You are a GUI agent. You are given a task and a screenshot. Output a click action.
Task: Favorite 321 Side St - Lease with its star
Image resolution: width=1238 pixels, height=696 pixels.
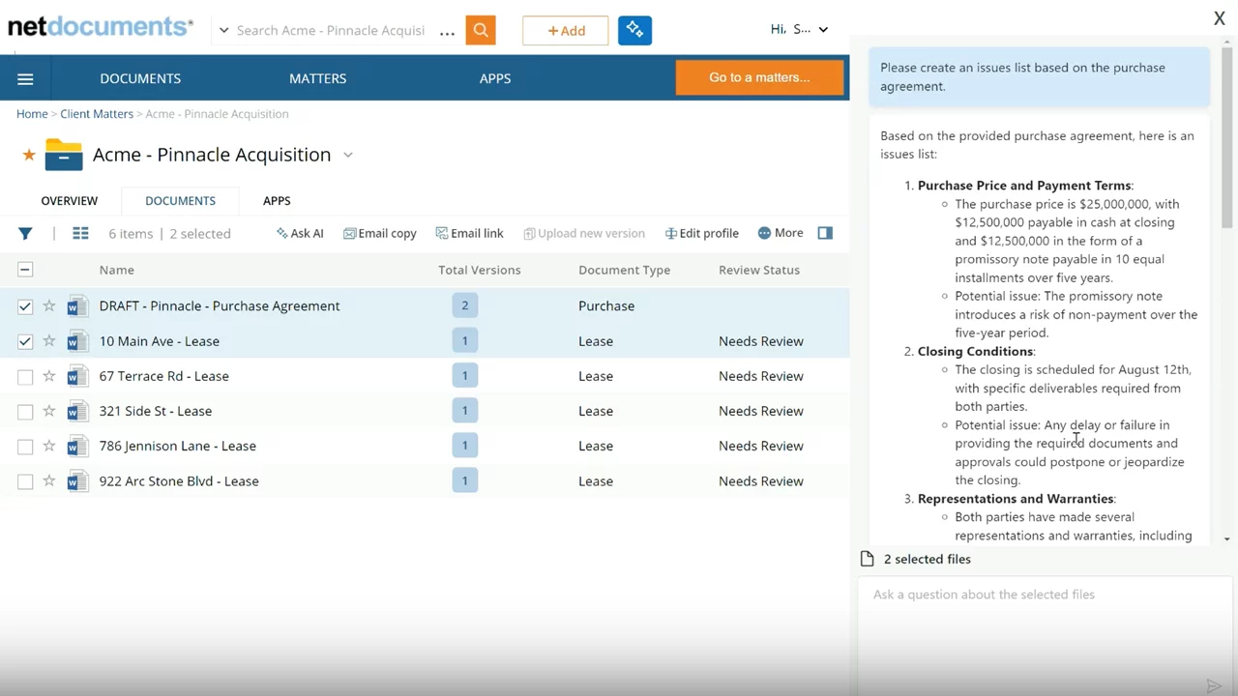coord(48,411)
